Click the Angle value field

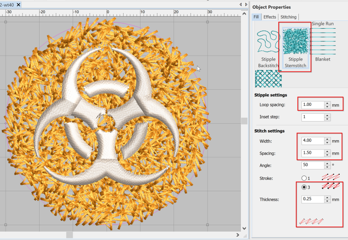point(313,165)
